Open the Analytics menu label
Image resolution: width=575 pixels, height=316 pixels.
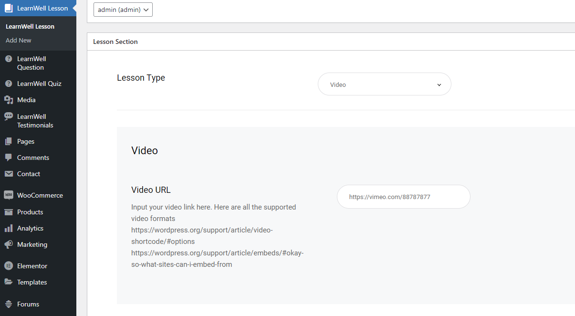click(x=30, y=228)
